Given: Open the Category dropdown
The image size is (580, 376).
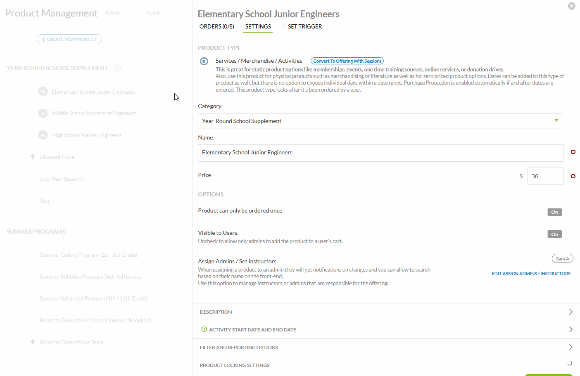Looking at the screenshot, I should (x=380, y=121).
